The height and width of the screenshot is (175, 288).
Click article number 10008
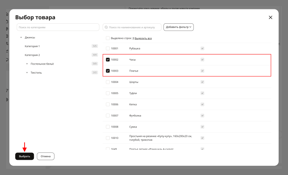pos(114,127)
